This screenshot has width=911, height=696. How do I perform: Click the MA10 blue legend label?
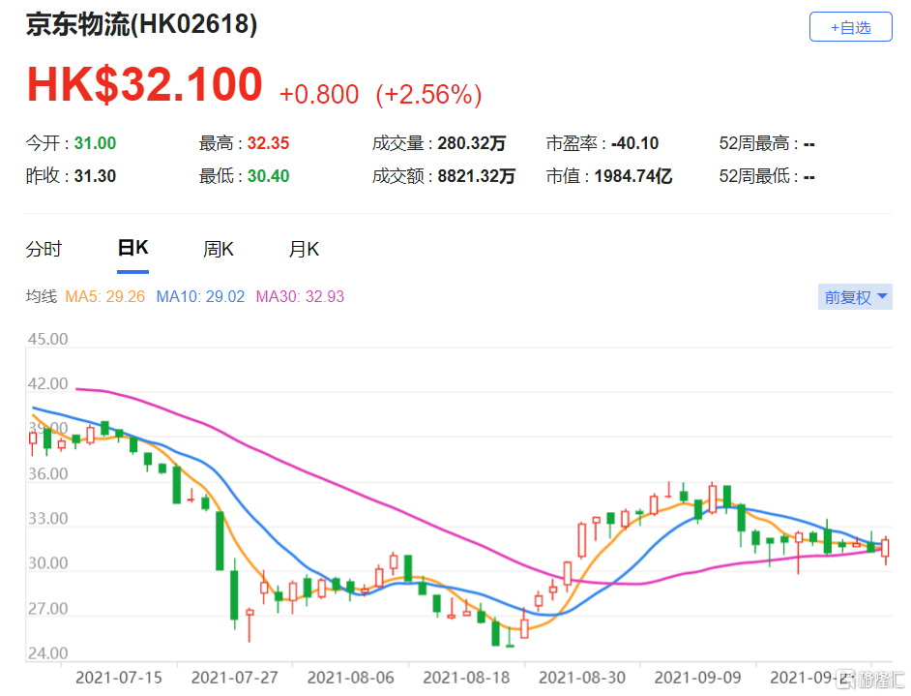(200, 297)
